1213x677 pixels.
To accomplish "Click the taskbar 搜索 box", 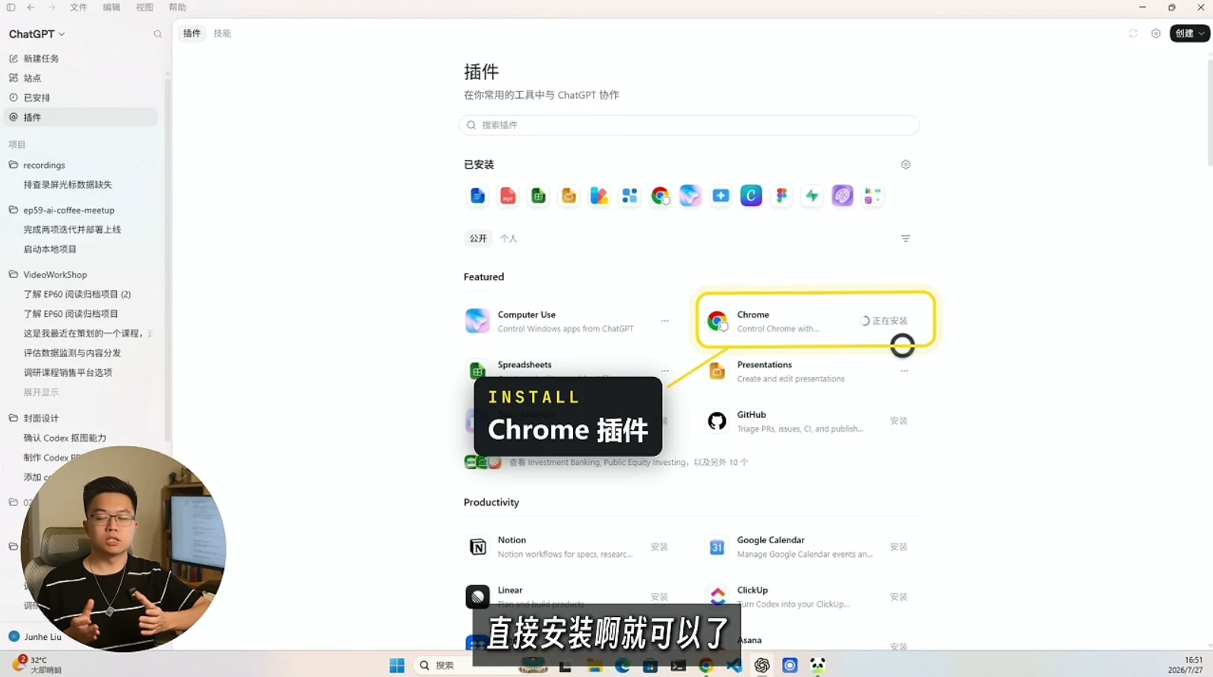I will coord(464,666).
